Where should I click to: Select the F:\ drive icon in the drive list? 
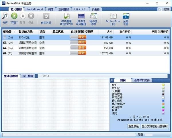[x=5, y=53]
